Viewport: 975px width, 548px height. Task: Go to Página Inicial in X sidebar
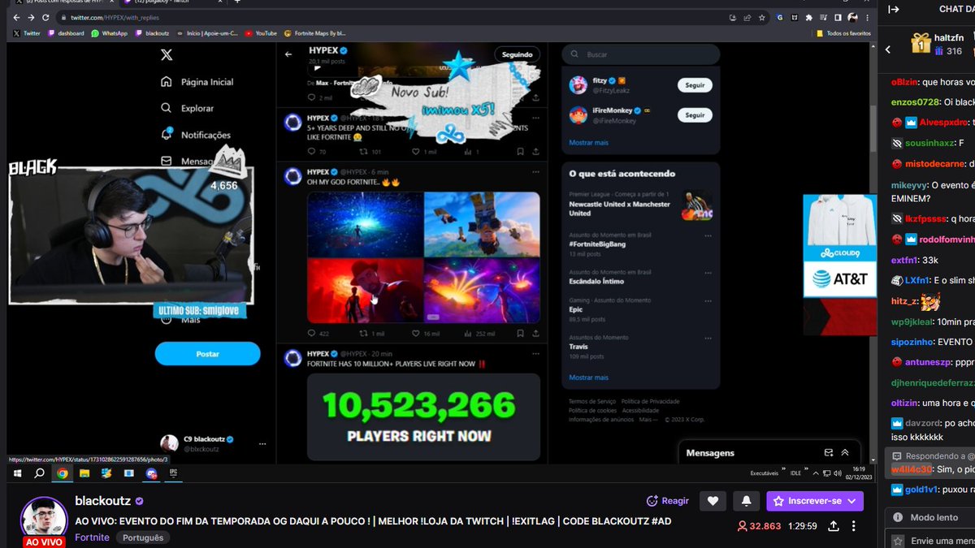coord(197,82)
